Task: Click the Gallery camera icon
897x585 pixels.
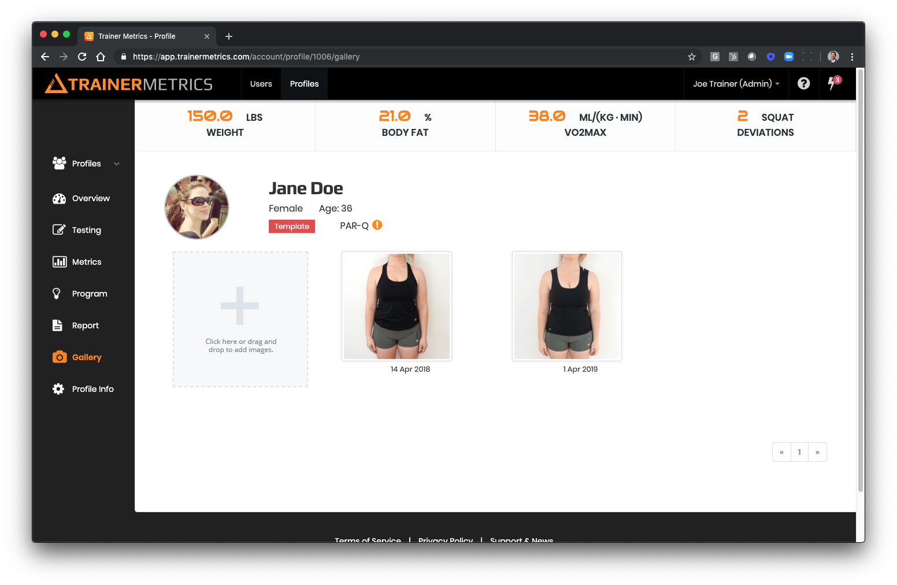Action: click(x=59, y=357)
